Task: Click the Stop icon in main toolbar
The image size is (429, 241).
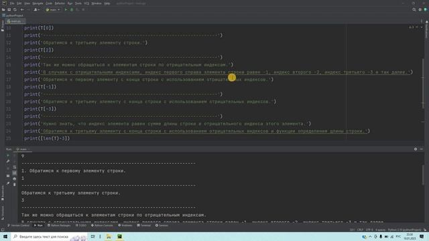Action: [83, 9]
